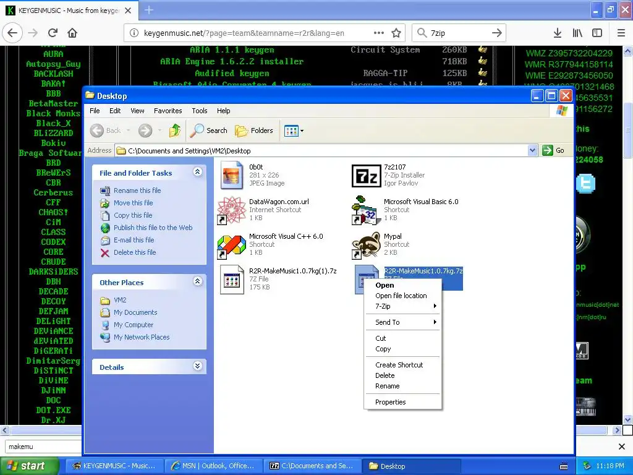The height and width of the screenshot is (475, 633).
Task: Open the Help menu
Action: (223, 111)
